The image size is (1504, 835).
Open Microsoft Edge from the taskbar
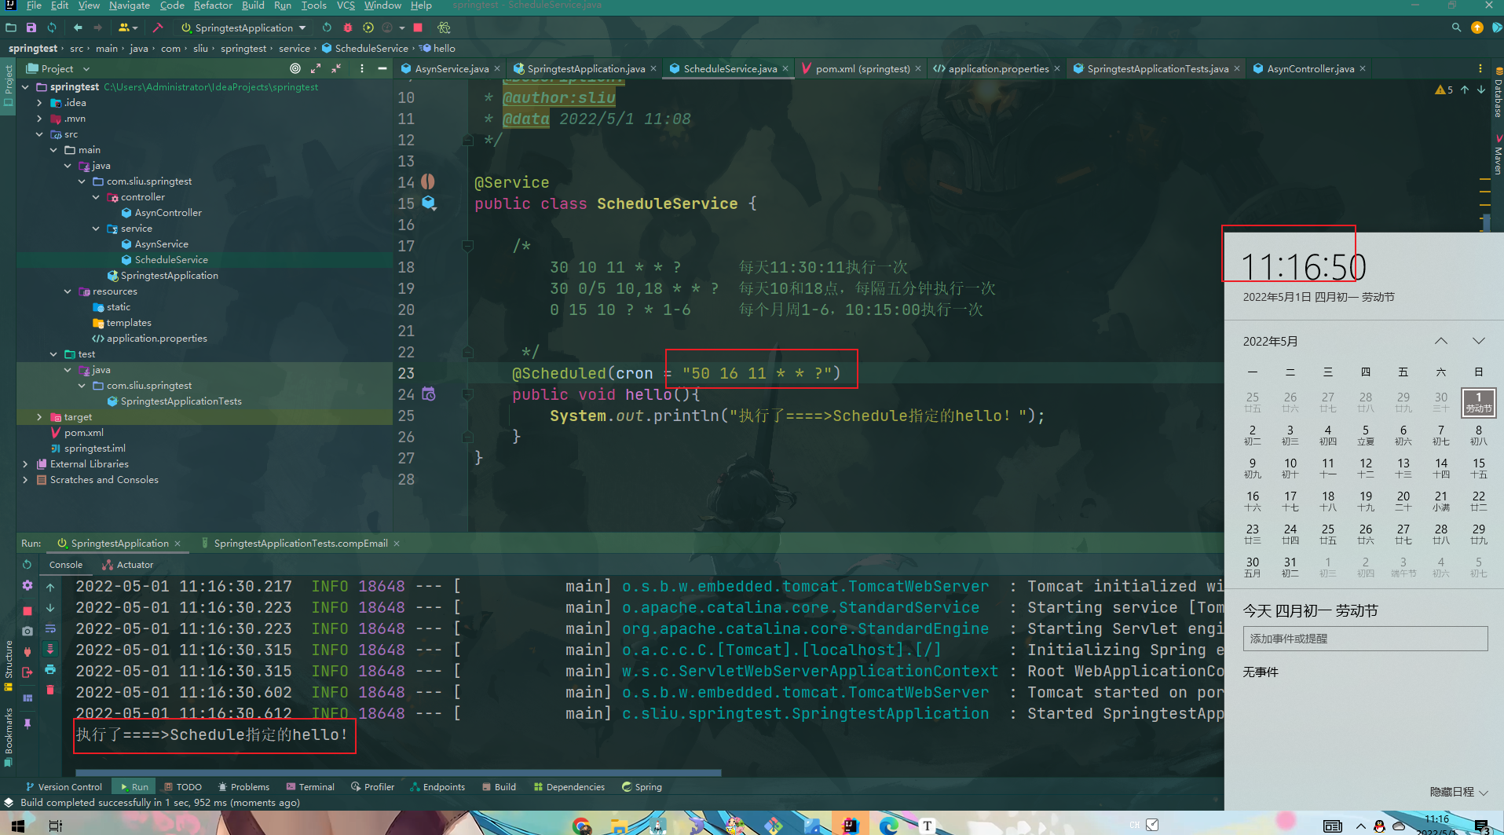pyautogui.click(x=888, y=825)
